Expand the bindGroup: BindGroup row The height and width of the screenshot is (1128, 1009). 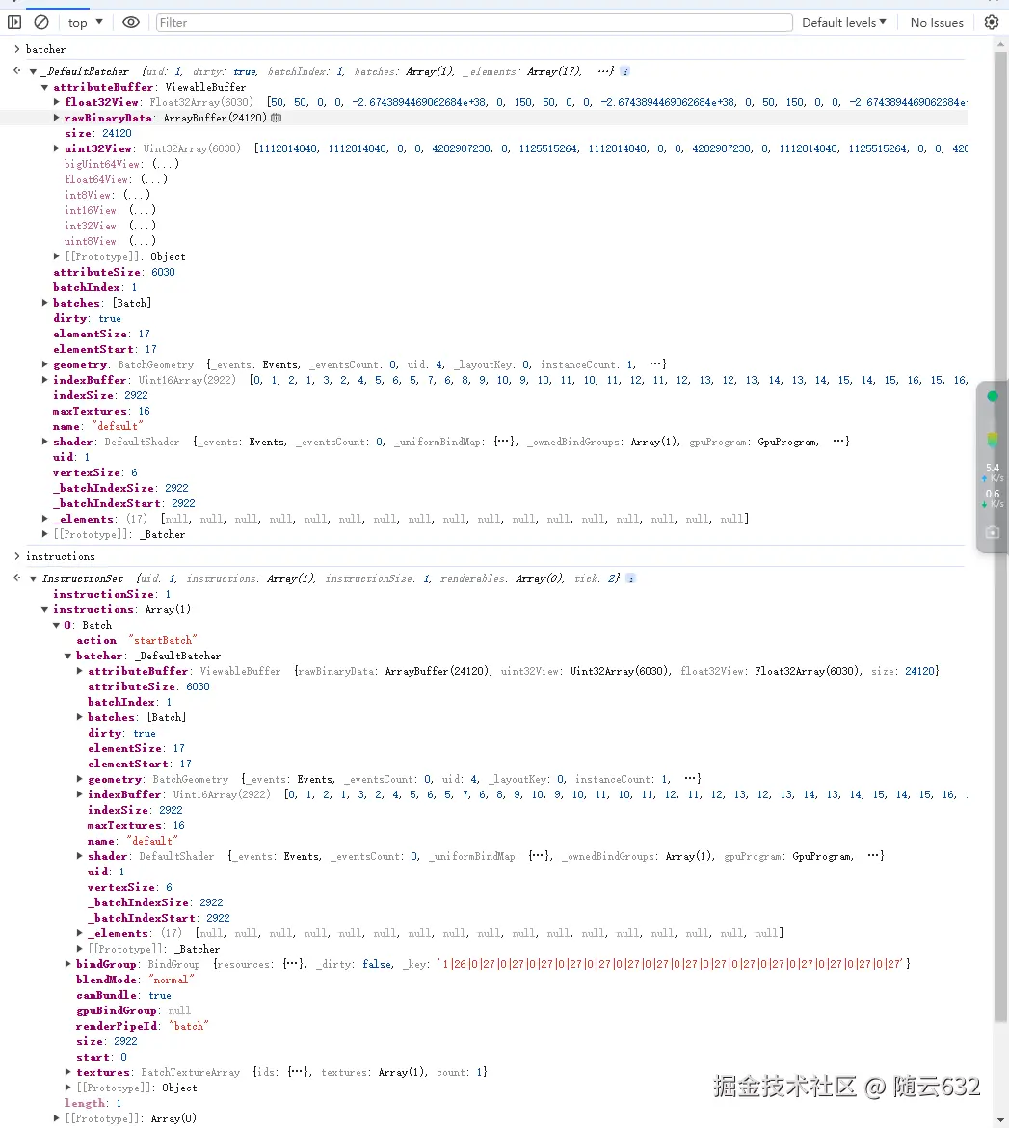click(67, 964)
